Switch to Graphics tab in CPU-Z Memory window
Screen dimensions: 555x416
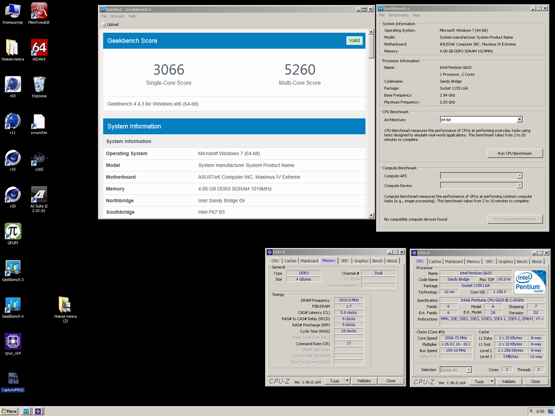pos(361,261)
